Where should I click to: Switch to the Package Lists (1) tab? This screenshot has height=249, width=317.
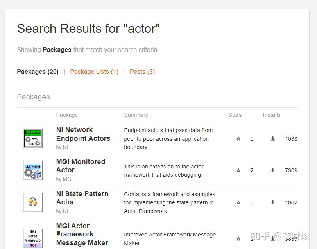94,72
